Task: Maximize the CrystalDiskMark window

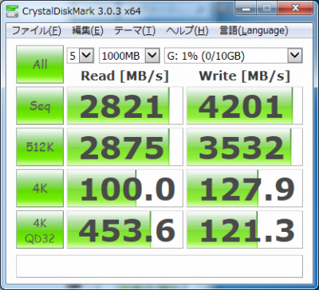Action: (x=267, y=8)
